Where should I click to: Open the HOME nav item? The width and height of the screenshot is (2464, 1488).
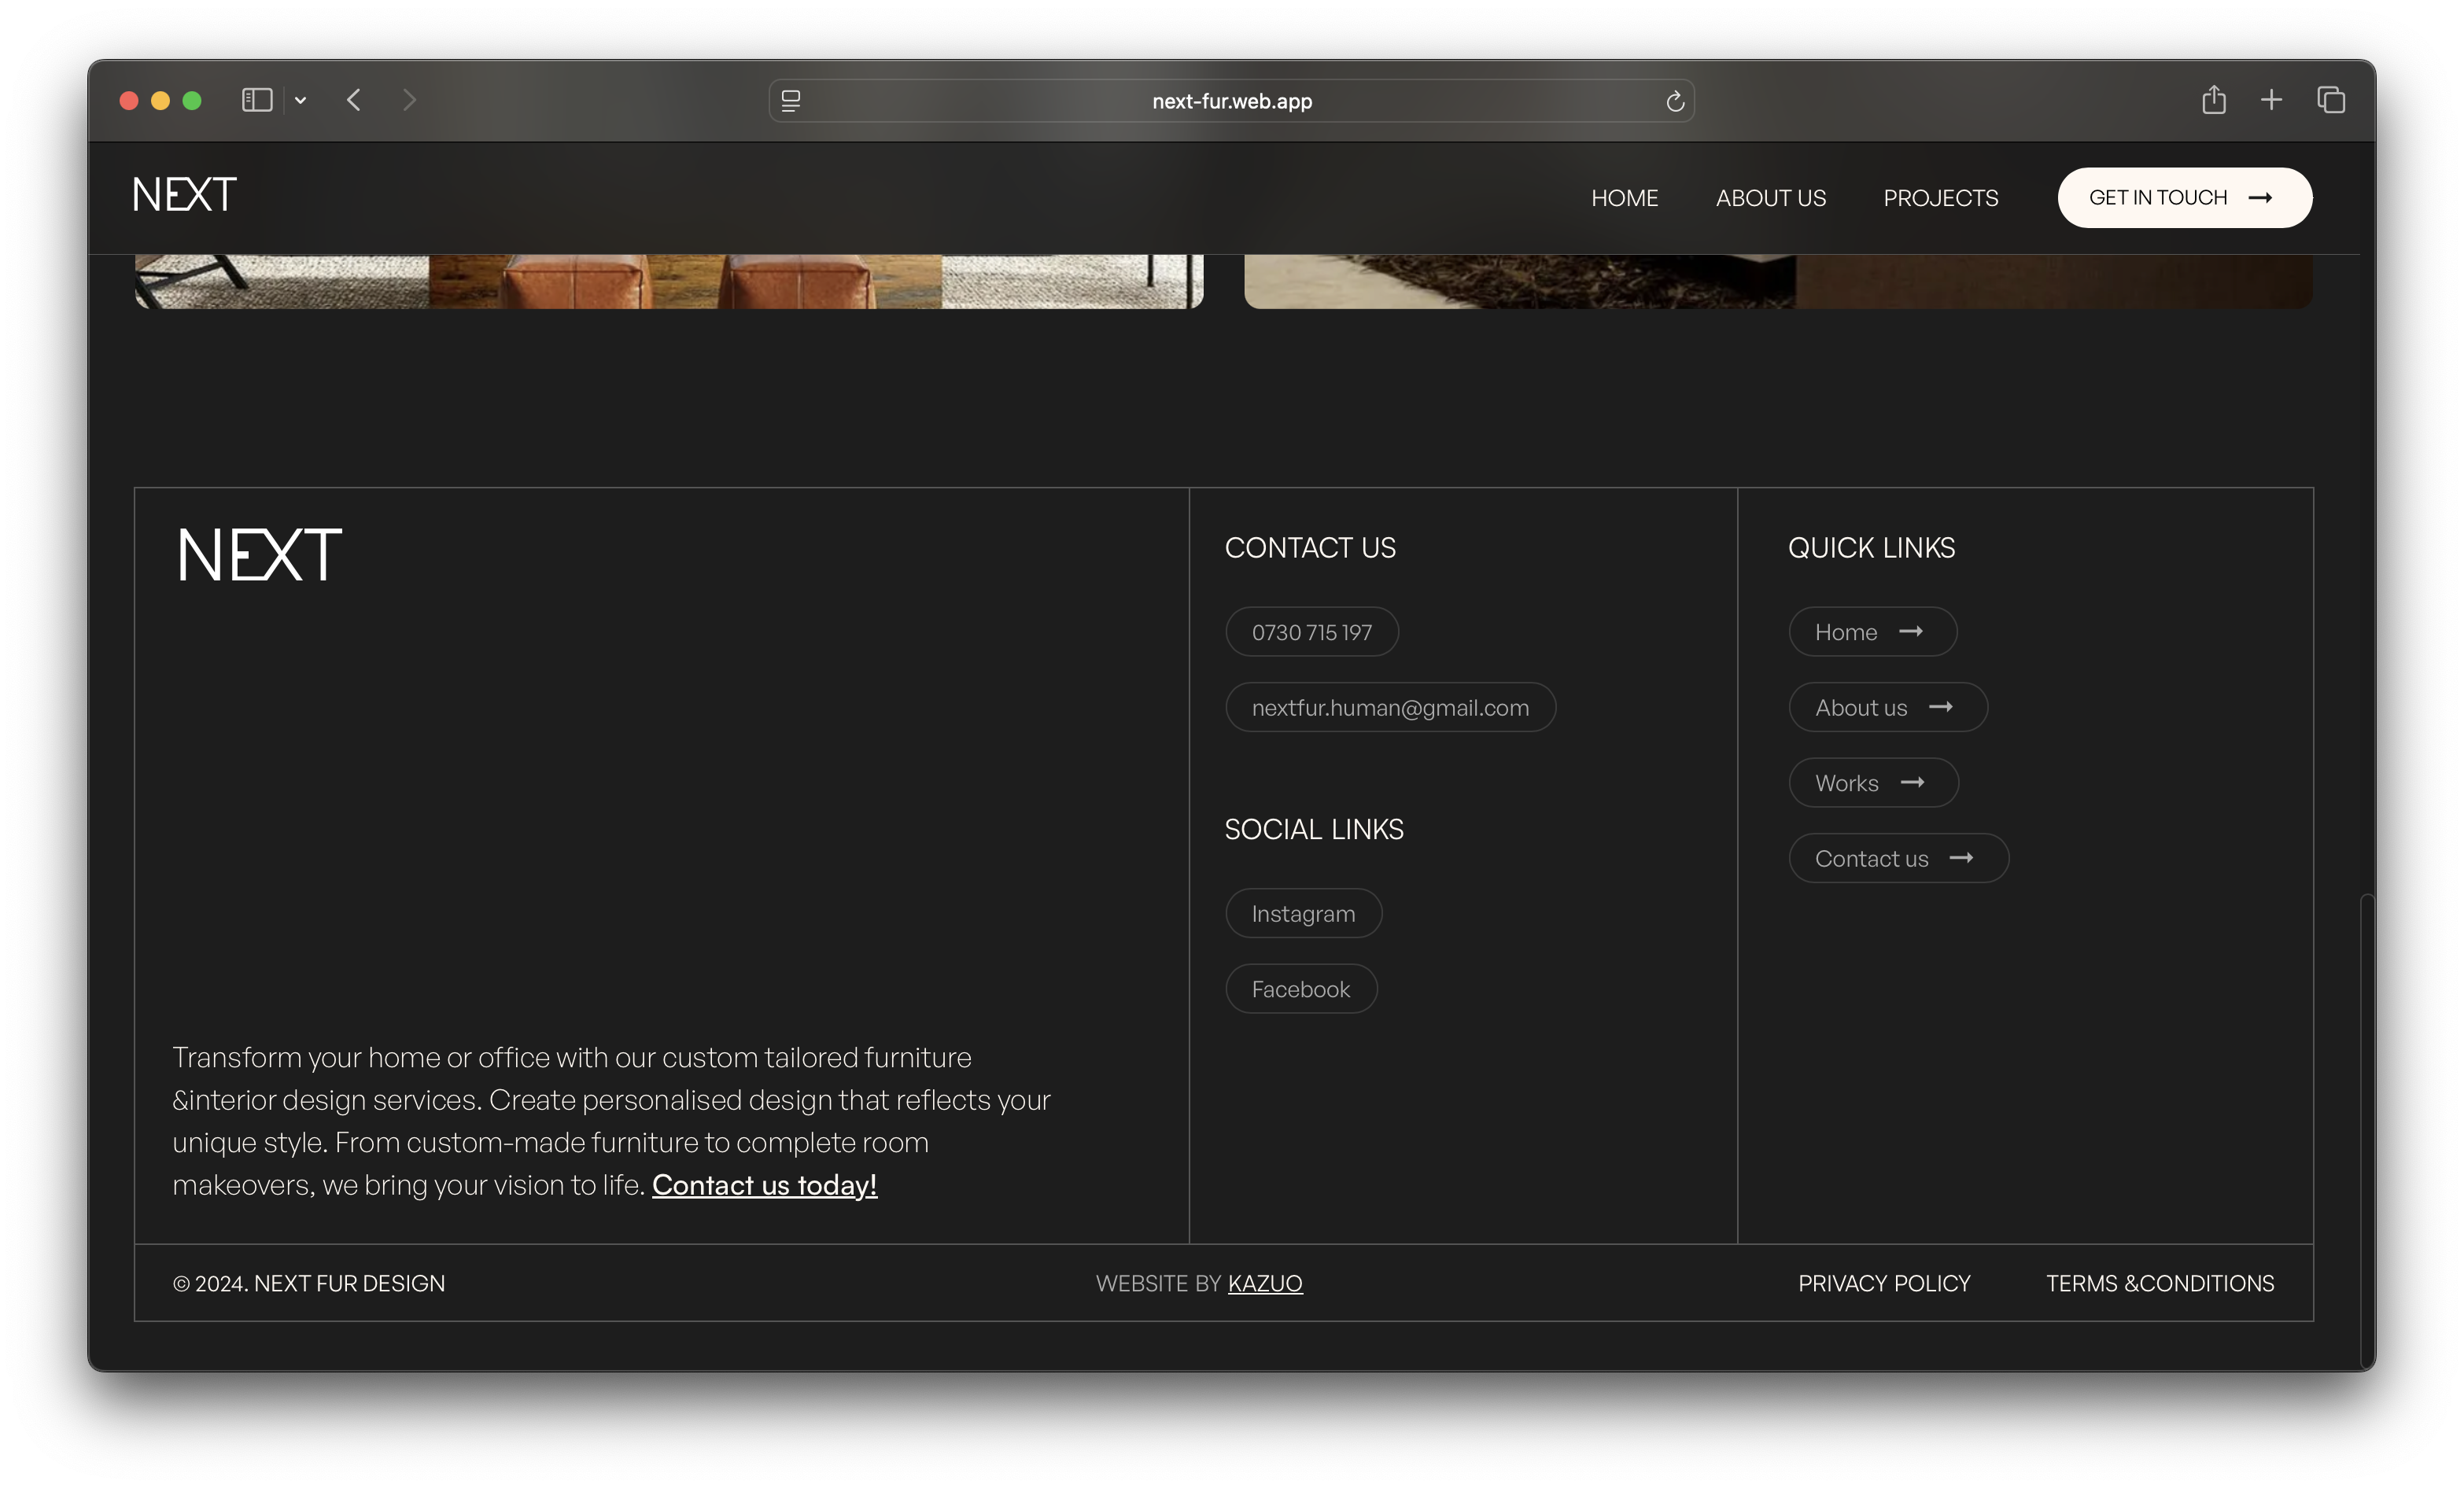(1624, 198)
